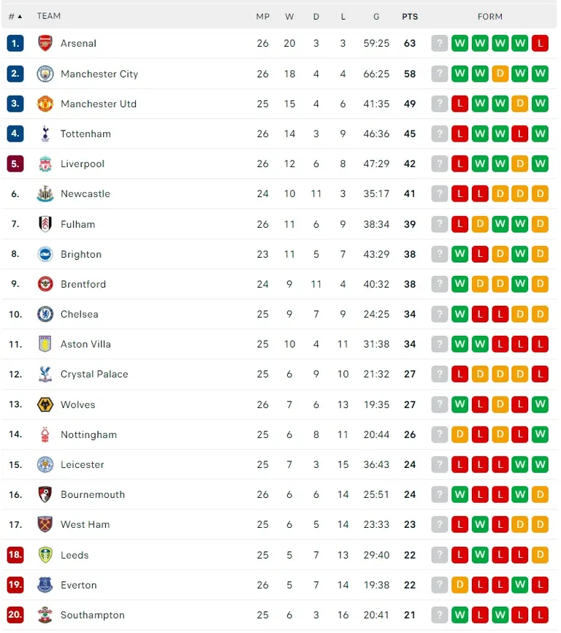Click the position 18 relegation badge
The height and width of the screenshot is (633, 561).
pyautogui.click(x=15, y=555)
